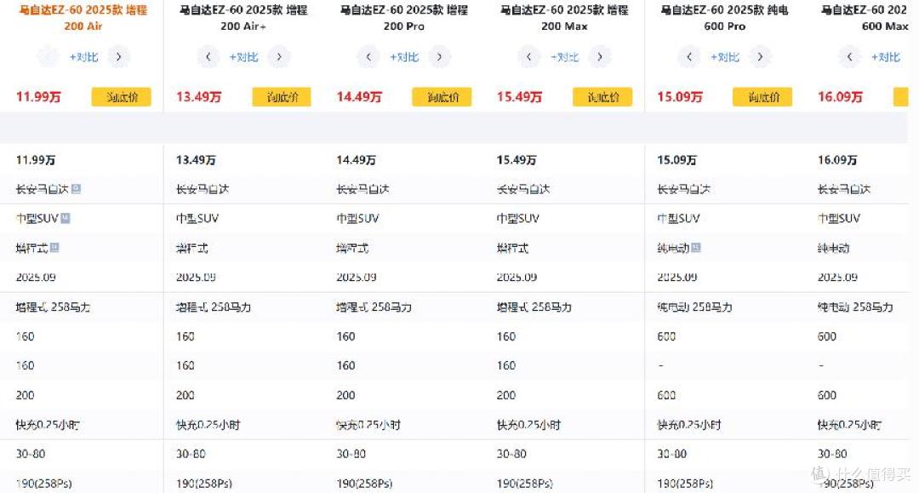This screenshot has width=919, height=493.
Task: Select bold 16.09万 cell in table body
Action: click(x=837, y=160)
